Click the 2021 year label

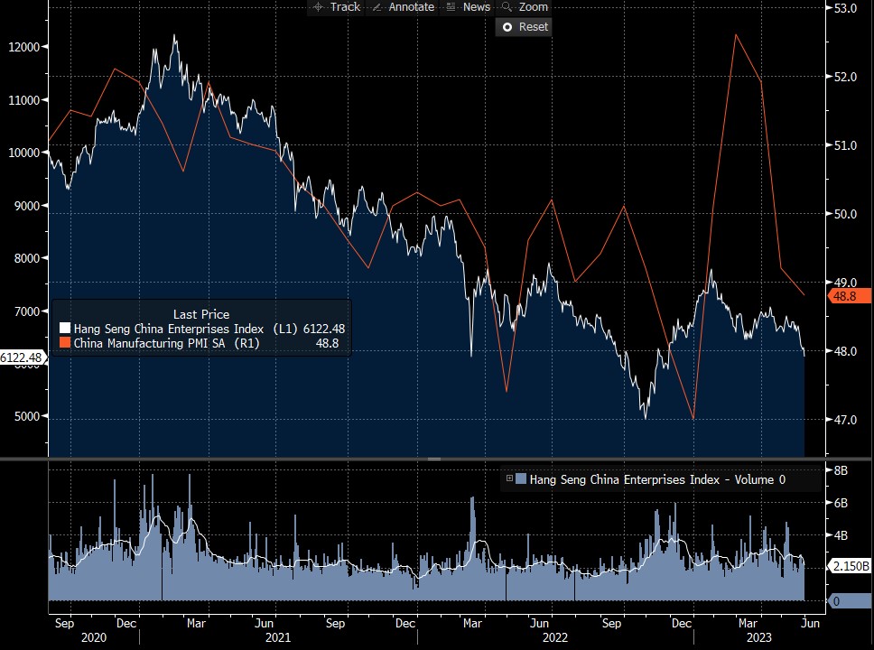click(277, 637)
